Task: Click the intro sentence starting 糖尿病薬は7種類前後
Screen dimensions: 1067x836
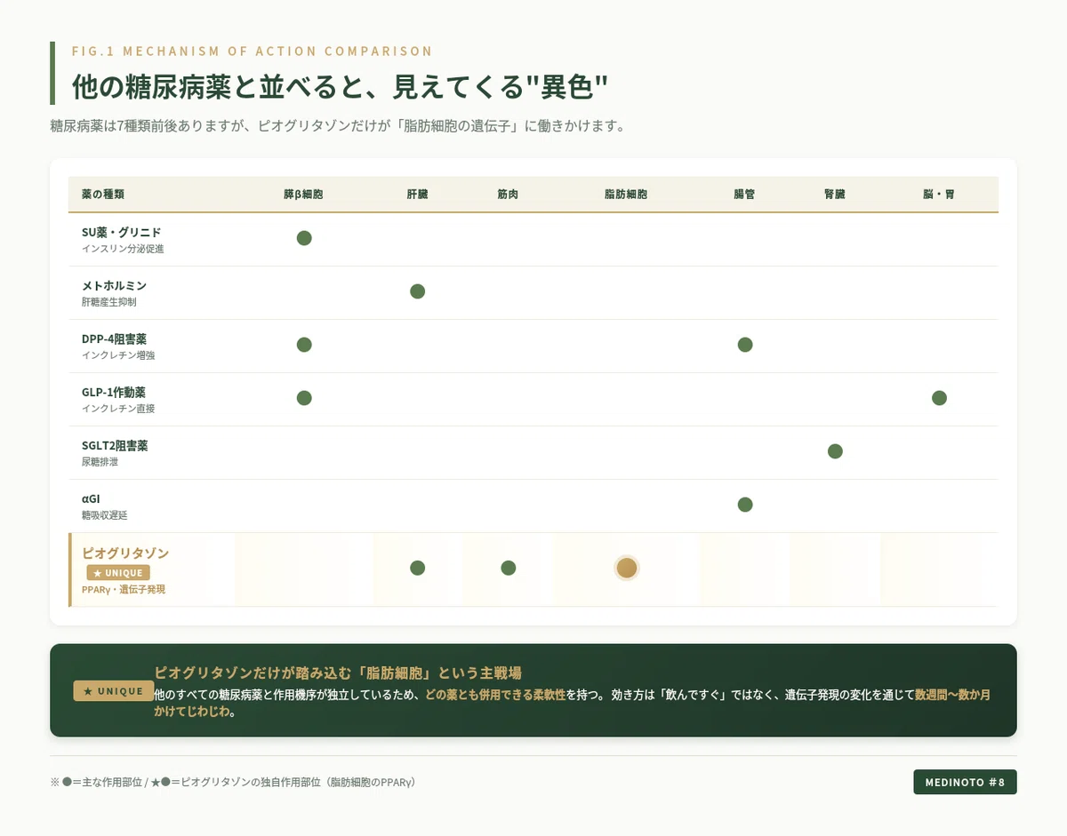Action: coord(338,126)
